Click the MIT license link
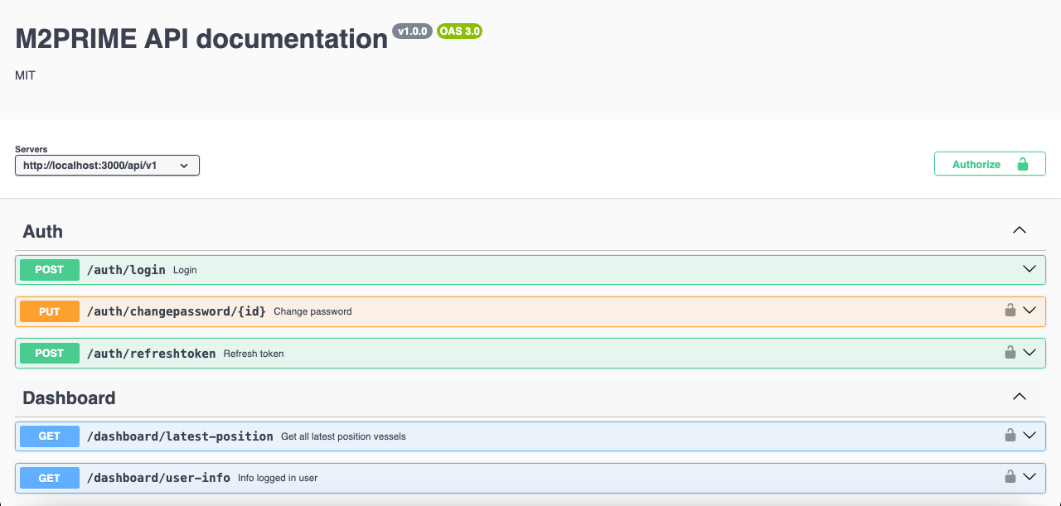The width and height of the screenshot is (1061, 506). pyautogui.click(x=25, y=75)
